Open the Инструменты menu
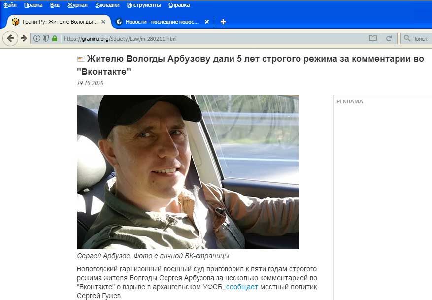 (144, 5)
